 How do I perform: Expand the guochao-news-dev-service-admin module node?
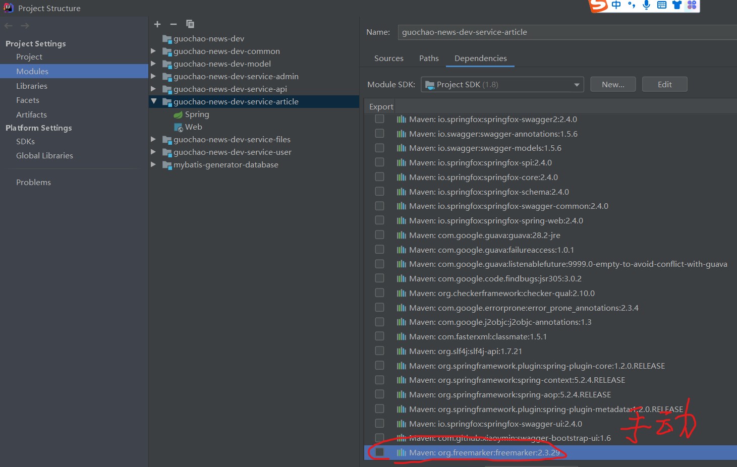[153, 76]
